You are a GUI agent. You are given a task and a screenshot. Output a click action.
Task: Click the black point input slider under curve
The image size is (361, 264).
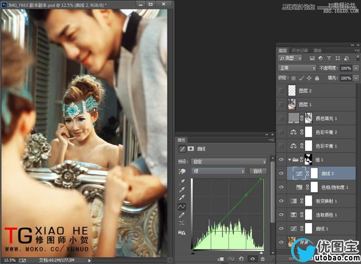193,253
